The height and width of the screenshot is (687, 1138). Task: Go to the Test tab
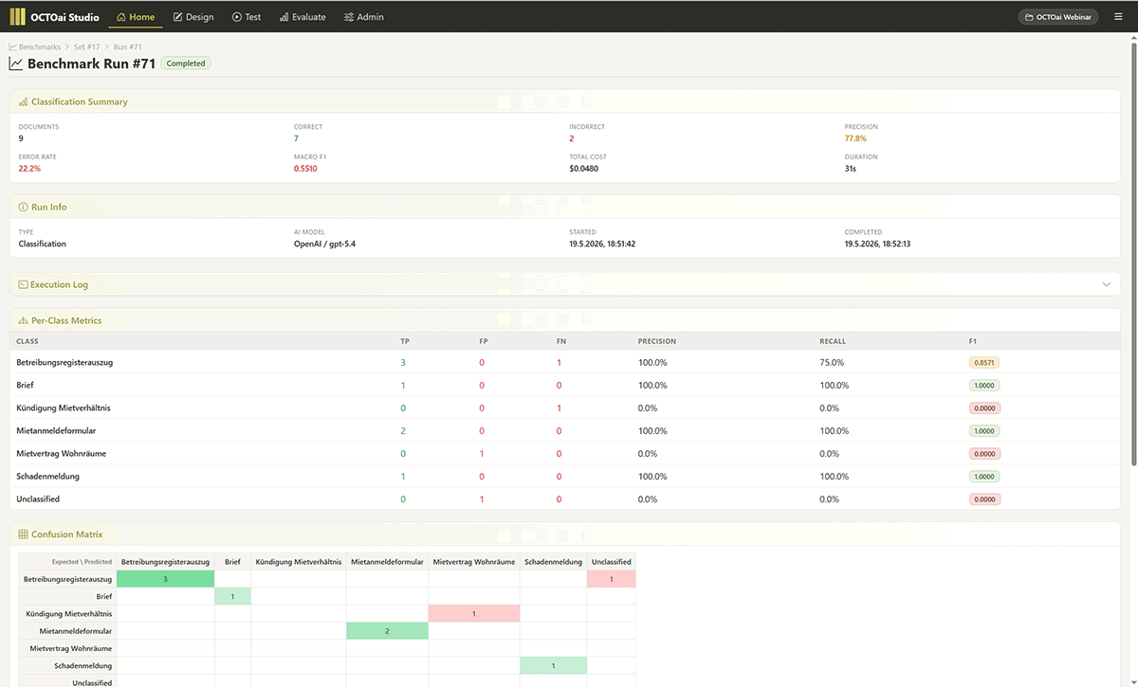(247, 17)
